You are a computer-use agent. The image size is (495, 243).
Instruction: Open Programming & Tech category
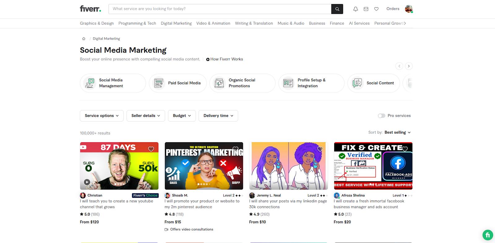tap(137, 23)
